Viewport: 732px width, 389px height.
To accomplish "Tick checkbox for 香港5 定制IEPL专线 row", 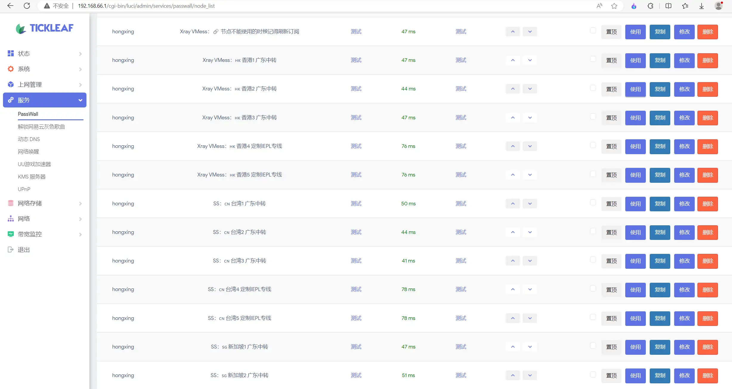I will tap(593, 174).
